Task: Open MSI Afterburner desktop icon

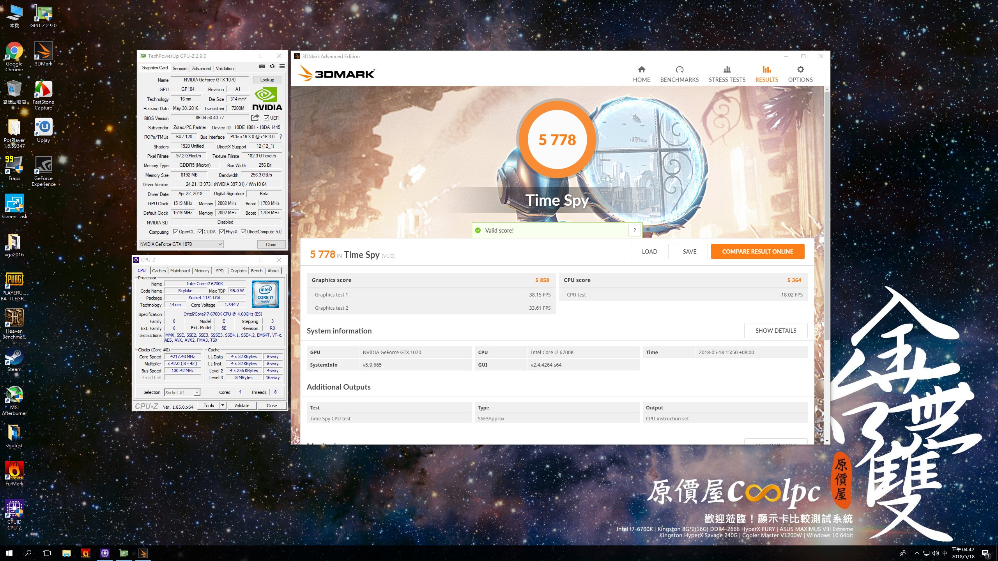Action: (14, 400)
